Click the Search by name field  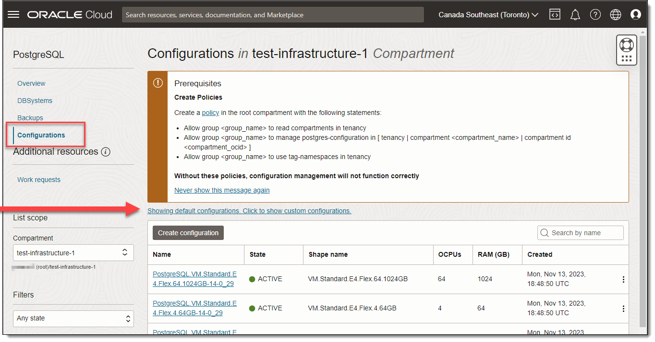point(581,233)
